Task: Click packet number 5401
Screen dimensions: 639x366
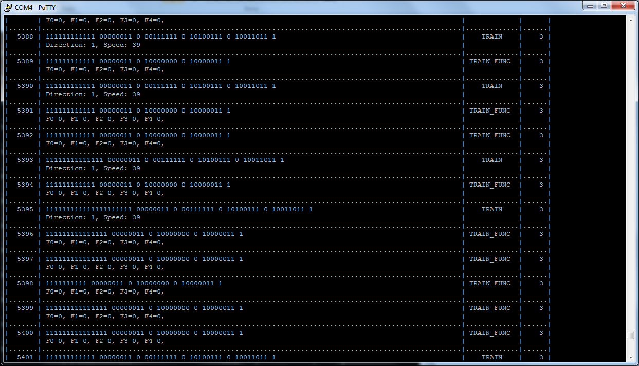Action: point(25,358)
